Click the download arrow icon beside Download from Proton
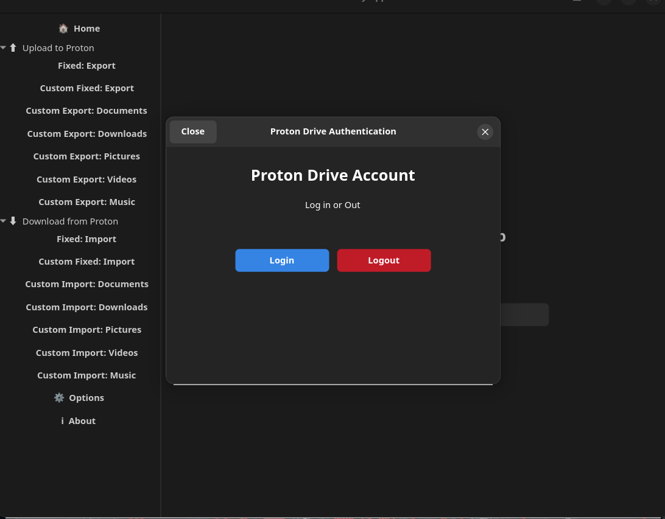Viewport: 665px width, 519px height. pyautogui.click(x=13, y=221)
